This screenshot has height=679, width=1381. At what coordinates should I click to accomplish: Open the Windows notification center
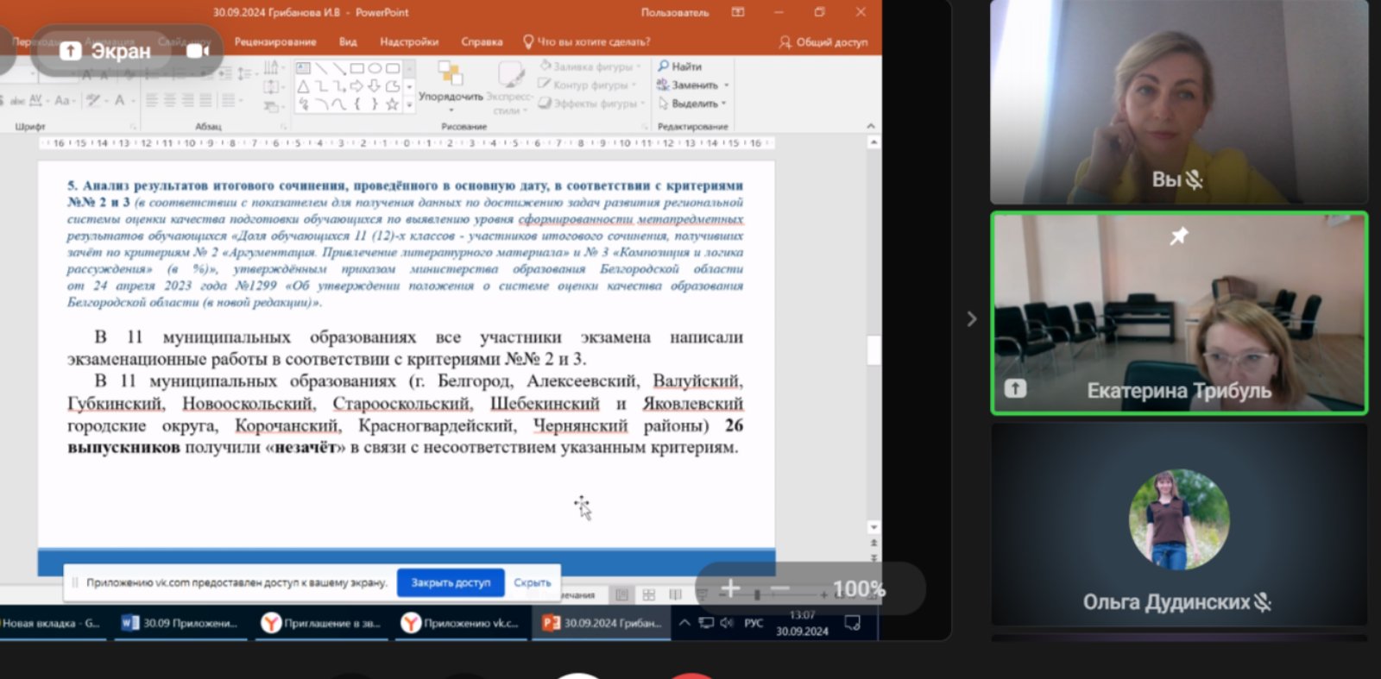pyautogui.click(x=853, y=623)
